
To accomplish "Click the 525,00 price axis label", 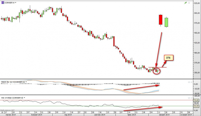I will point(197,3).
